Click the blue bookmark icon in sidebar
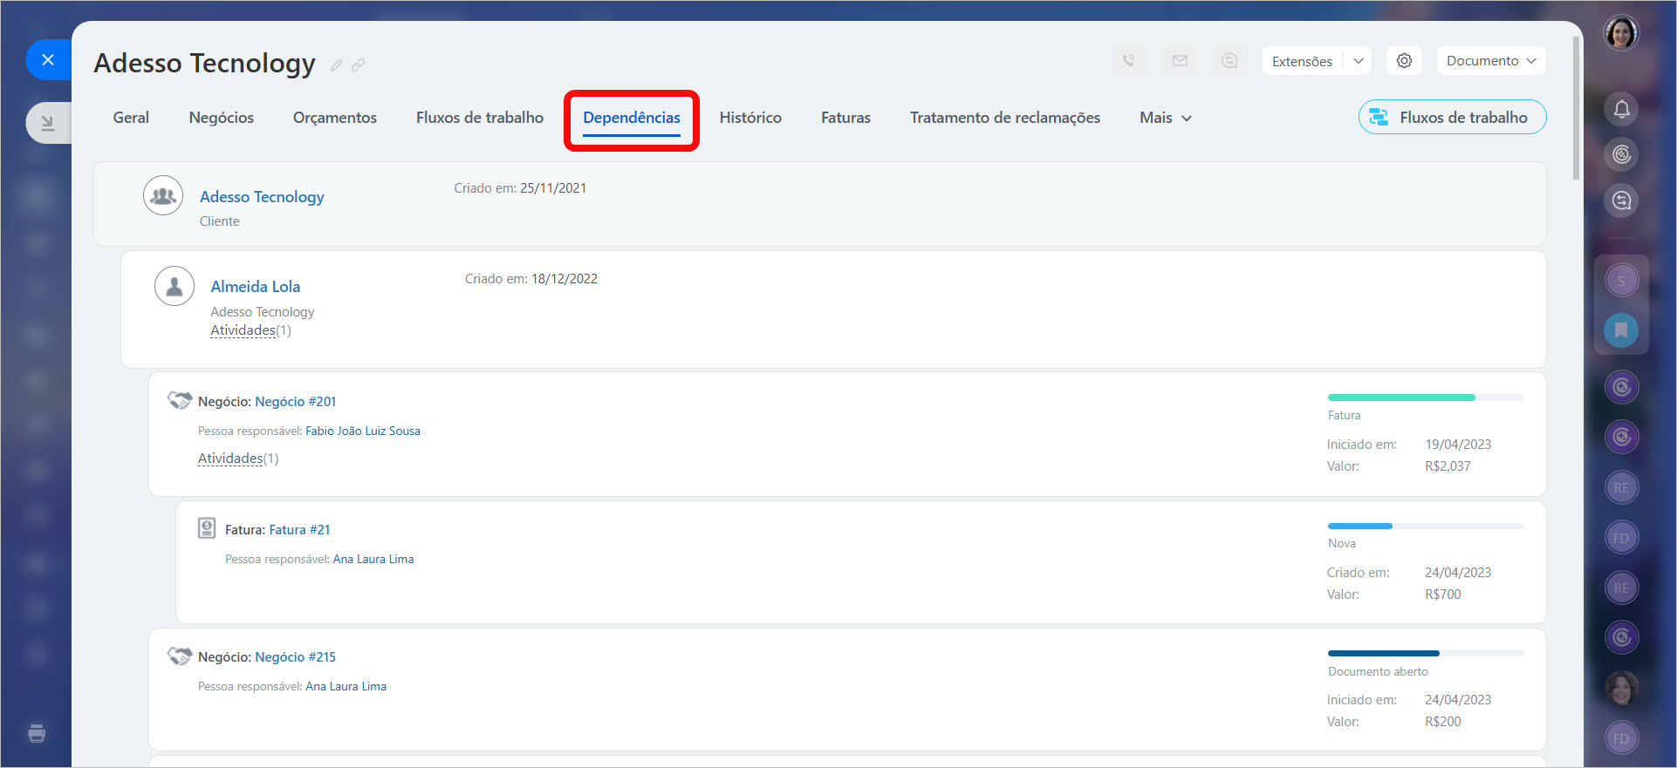This screenshot has height=768, width=1677. 1621,330
